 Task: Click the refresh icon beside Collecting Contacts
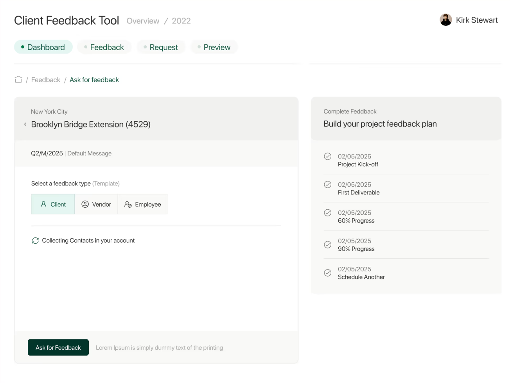[x=35, y=240]
